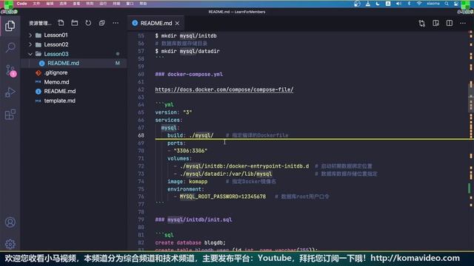Image resolution: width=474 pixels, height=266 pixels.
Task: Click the docs.docker.com compose-file link
Action: pyautogui.click(x=224, y=89)
